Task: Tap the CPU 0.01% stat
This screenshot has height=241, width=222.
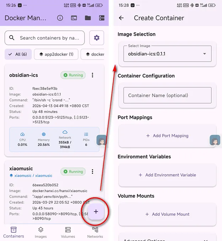Action: [x=22, y=140]
